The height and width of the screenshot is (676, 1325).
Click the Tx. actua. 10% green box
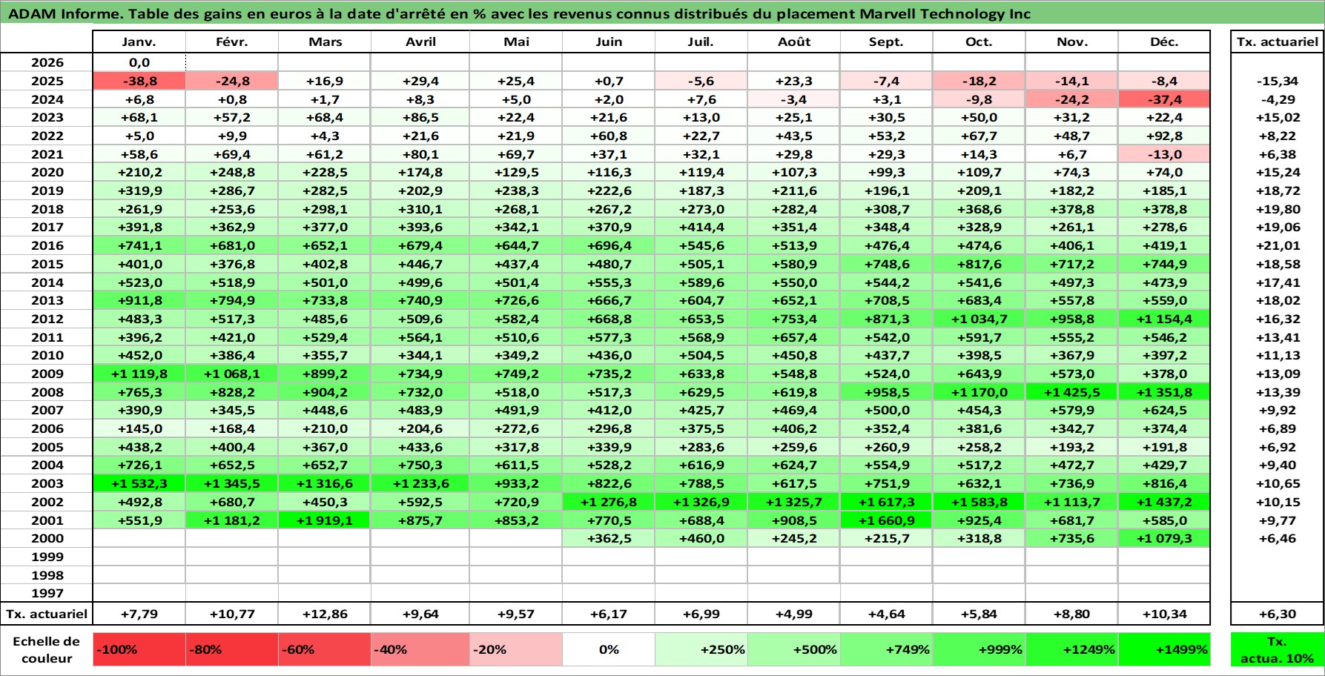point(1277,649)
